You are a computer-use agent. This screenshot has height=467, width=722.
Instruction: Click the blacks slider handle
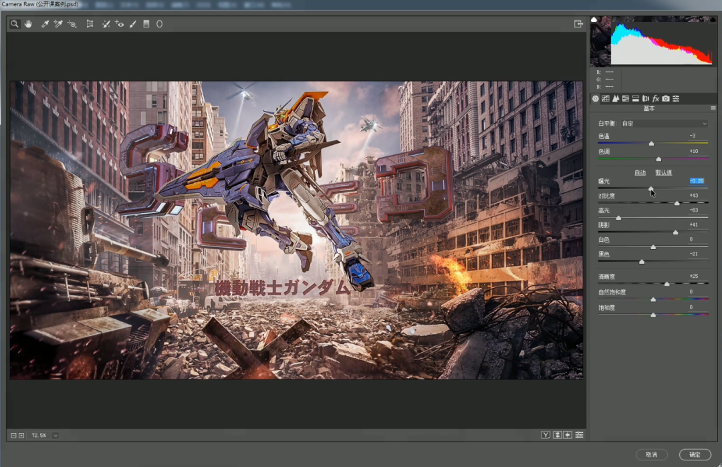[x=641, y=262]
